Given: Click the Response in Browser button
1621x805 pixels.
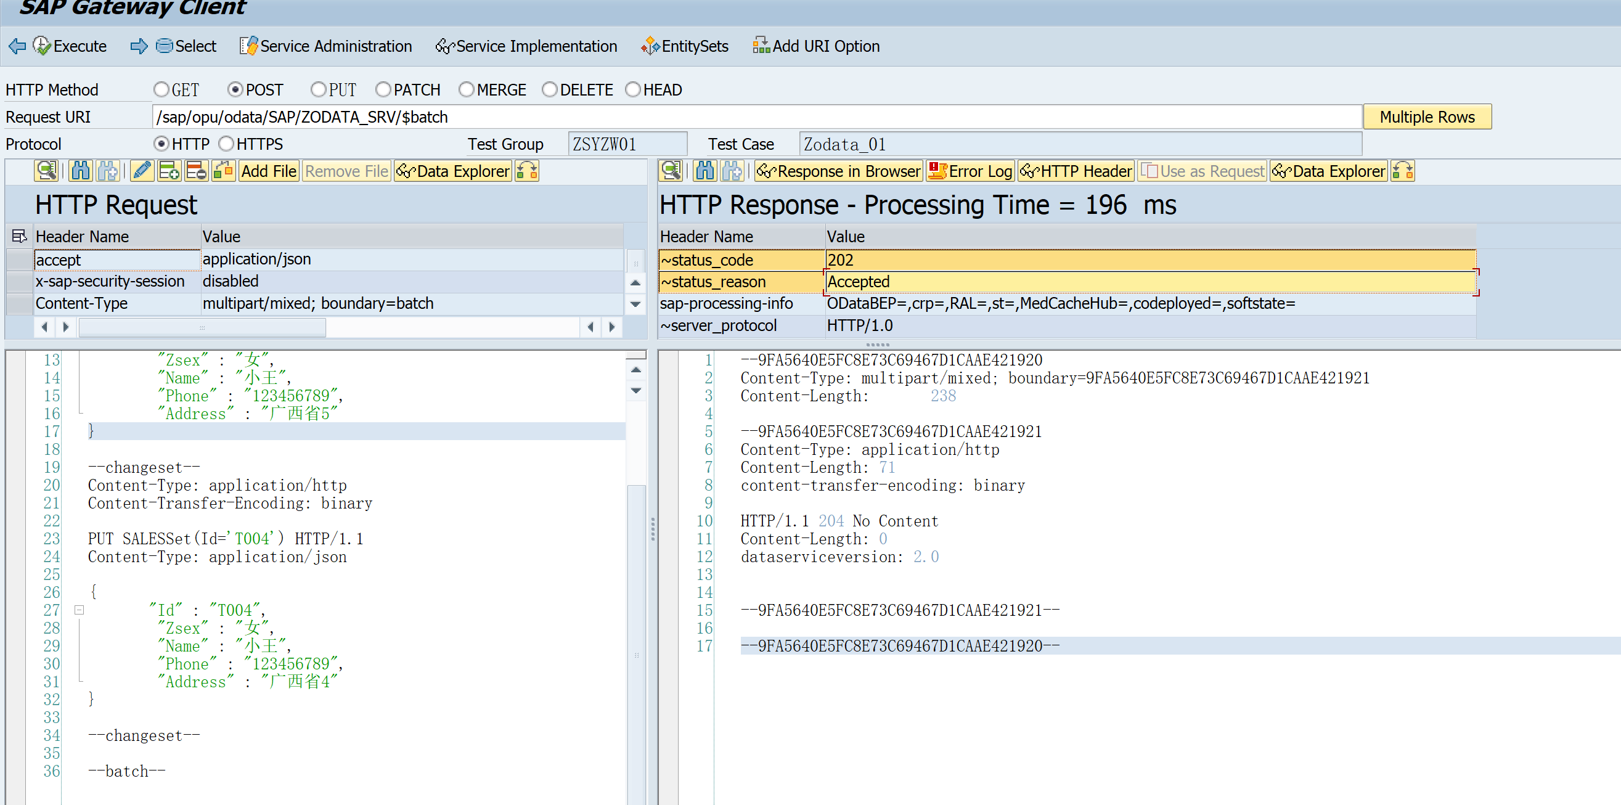Looking at the screenshot, I should 839,171.
